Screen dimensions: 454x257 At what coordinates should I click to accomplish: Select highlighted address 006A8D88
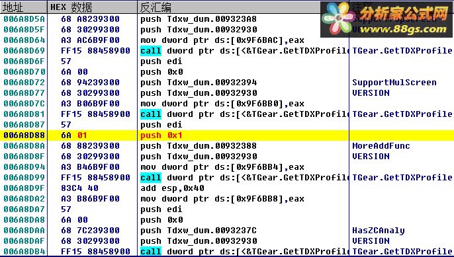click(24, 135)
